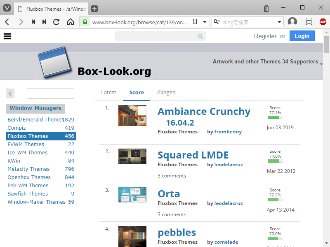Open the Window-Managers category heading
This screenshot has height=247, width=330.
coord(35,108)
